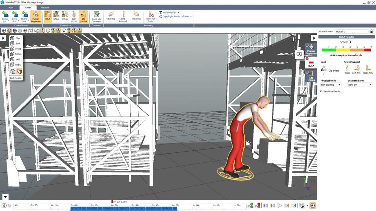Click the orange timeline playhead marker

pos(112,202)
